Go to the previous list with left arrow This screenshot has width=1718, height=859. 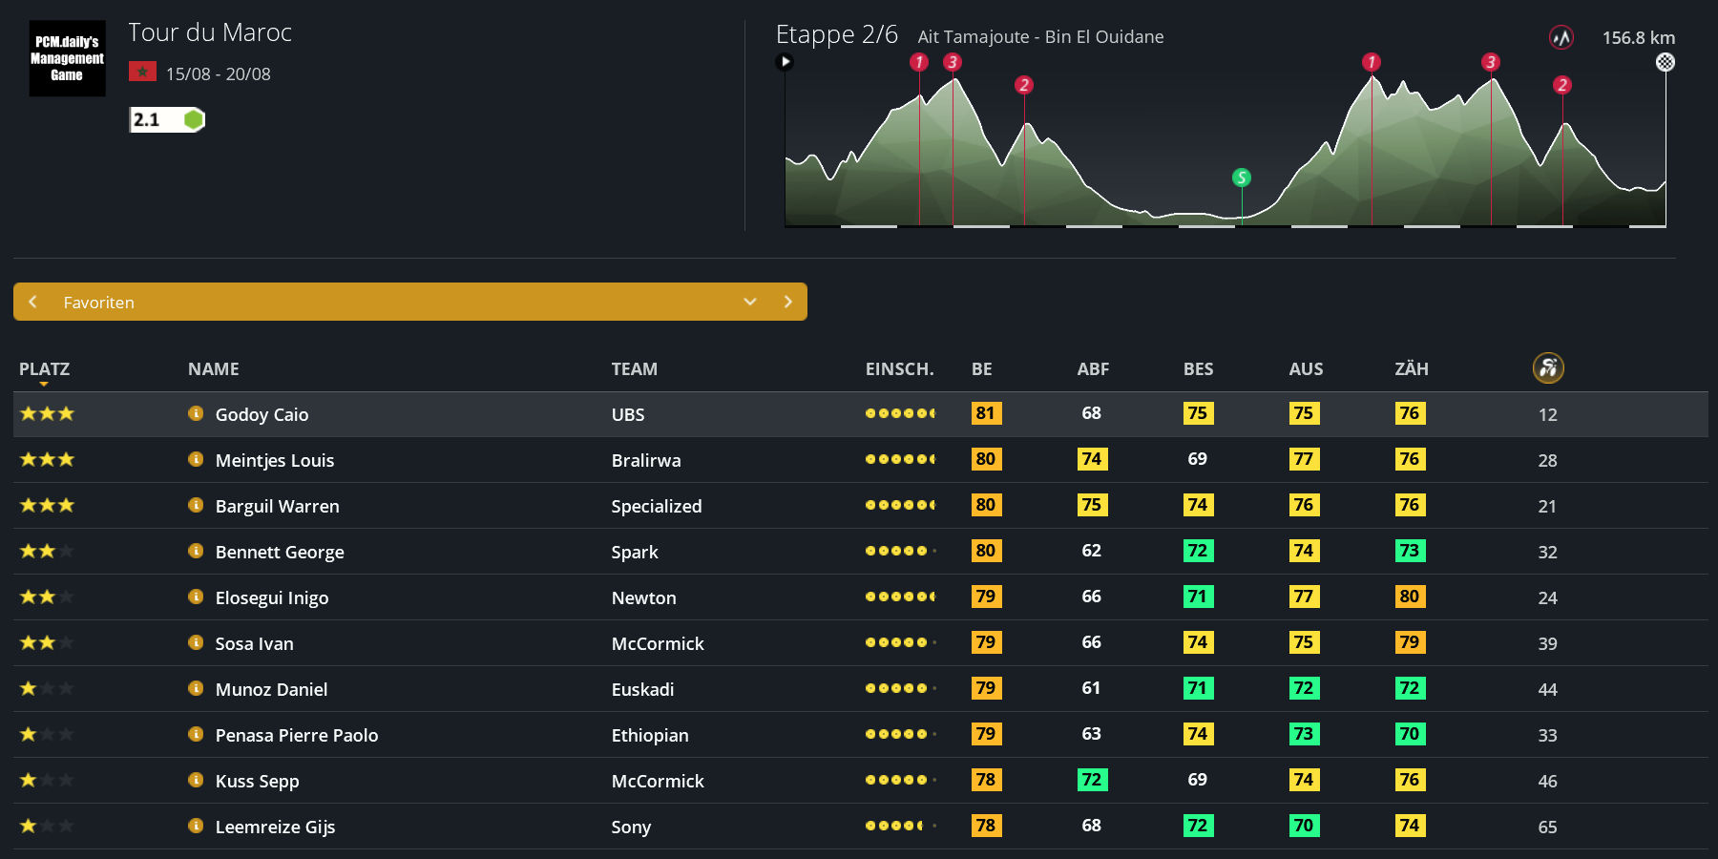33,302
